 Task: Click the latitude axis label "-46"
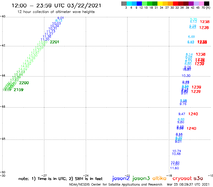pos(3,107)
